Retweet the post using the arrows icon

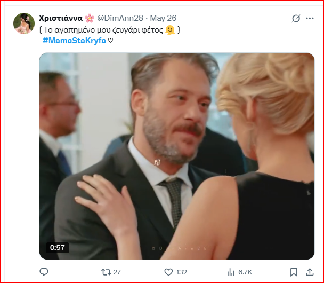tap(107, 272)
